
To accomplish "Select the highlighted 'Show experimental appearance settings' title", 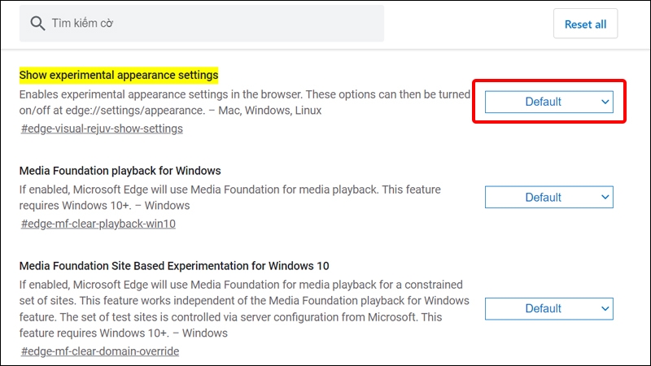I will coord(119,75).
